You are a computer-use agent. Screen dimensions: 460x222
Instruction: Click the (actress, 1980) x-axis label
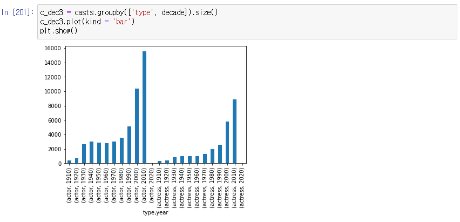(212, 188)
